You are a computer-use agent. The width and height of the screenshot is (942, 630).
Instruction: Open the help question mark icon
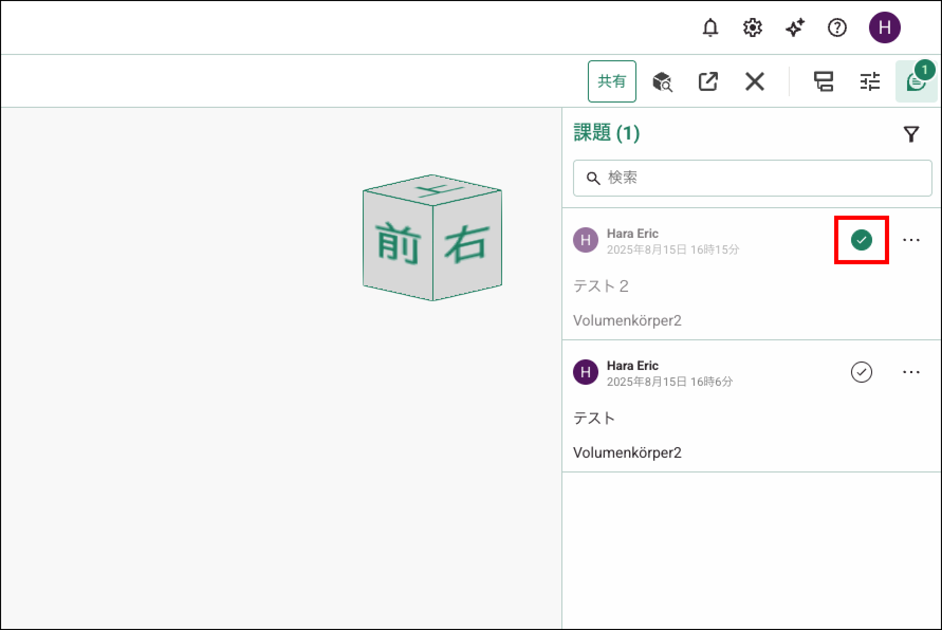(837, 27)
